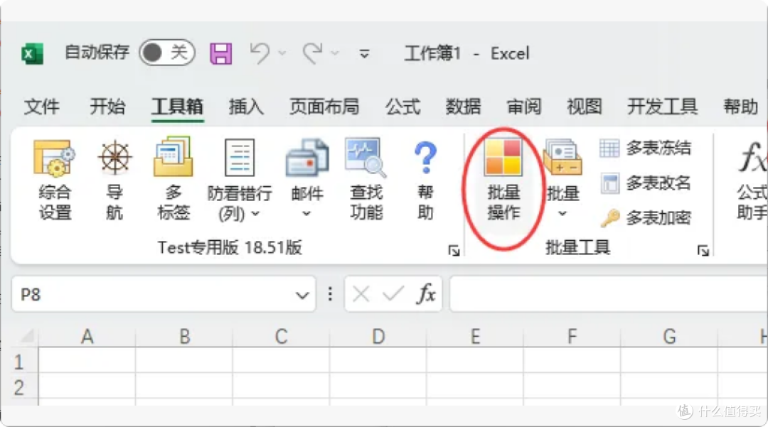Expand the 防看错行(列) dropdown arrow
The image size is (768, 427).
255,214
